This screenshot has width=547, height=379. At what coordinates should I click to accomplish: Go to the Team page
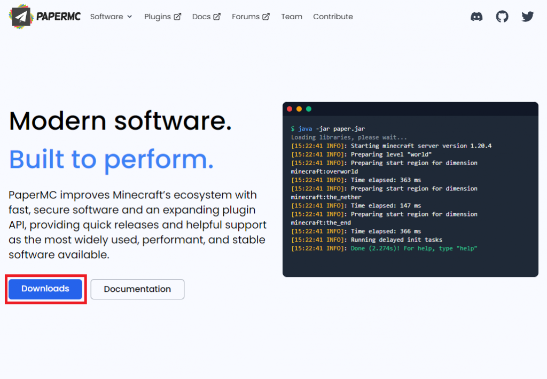pyautogui.click(x=292, y=17)
